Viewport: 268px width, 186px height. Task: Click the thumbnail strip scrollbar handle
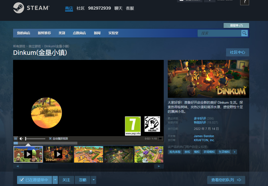coord(30,166)
